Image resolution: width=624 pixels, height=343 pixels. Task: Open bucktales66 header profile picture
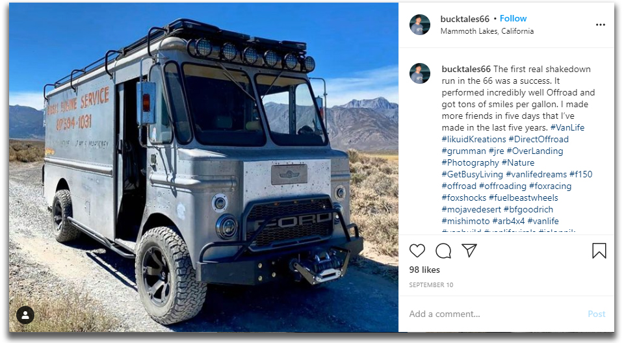coord(420,25)
